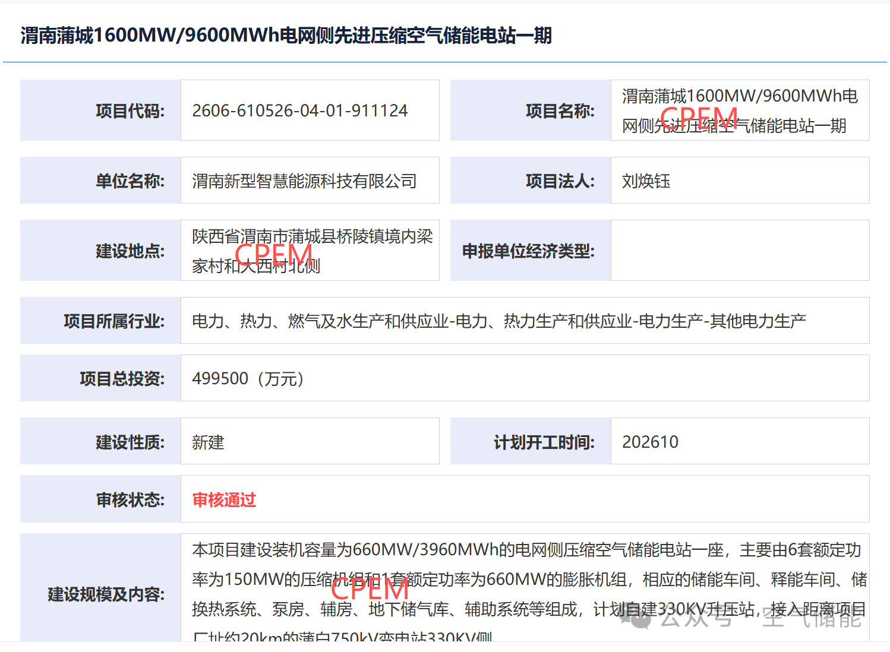Click the 计划开工时间 label cell
This screenshot has width=890, height=652.
coord(531,441)
